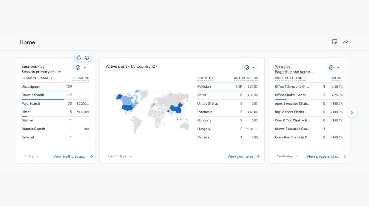Viewport: 369px width, 206px height.
Task: Open the Sessions metric dropdown
Action: (x=30, y=66)
